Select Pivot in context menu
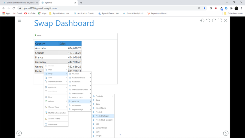The image size is (245, 138). [x=56, y=97]
